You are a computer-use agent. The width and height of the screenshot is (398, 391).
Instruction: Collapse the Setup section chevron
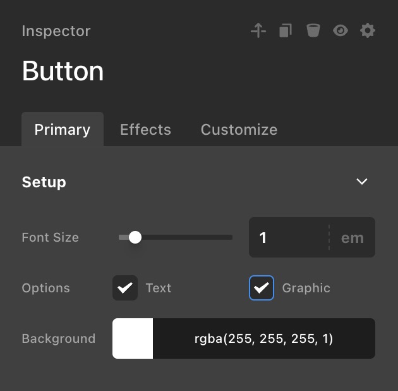click(362, 182)
